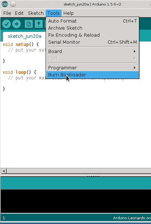Viewport: 151px width, 224px height.
Task: Close the highlighted Tools menu
Action: [x=53, y=13]
